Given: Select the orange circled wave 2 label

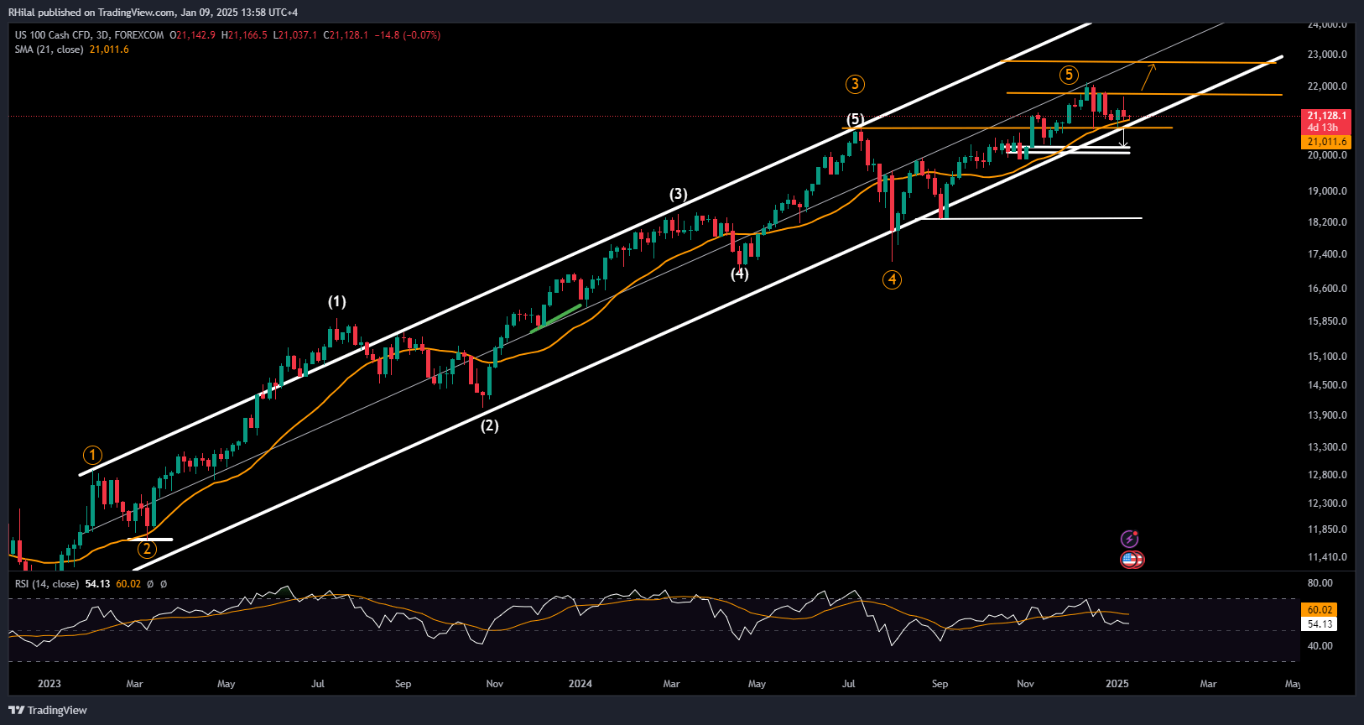Looking at the screenshot, I should click(x=147, y=550).
